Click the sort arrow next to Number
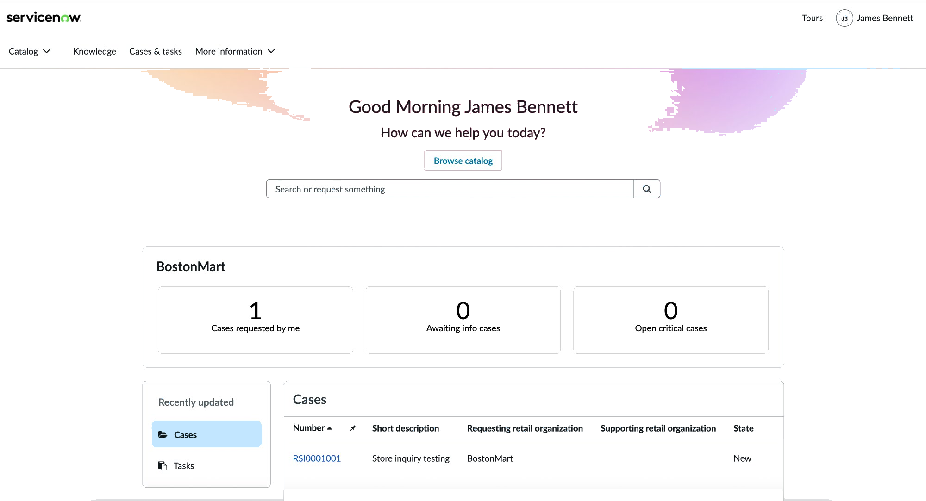This screenshot has width=926, height=501. pos(330,428)
